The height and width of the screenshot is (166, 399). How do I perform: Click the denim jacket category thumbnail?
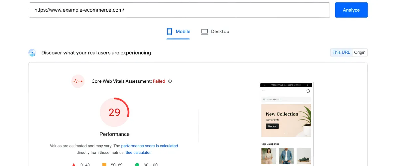point(286,156)
